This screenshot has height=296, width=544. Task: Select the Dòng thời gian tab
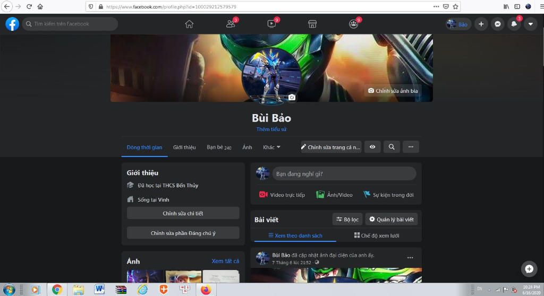click(x=144, y=147)
